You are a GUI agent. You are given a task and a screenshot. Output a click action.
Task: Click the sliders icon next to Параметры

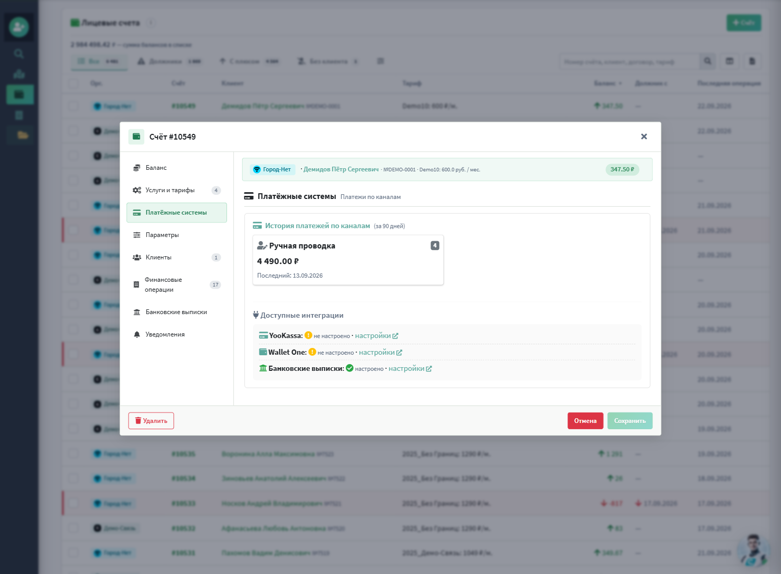(x=137, y=235)
